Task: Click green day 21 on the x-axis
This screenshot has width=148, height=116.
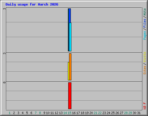Action: point(95,113)
